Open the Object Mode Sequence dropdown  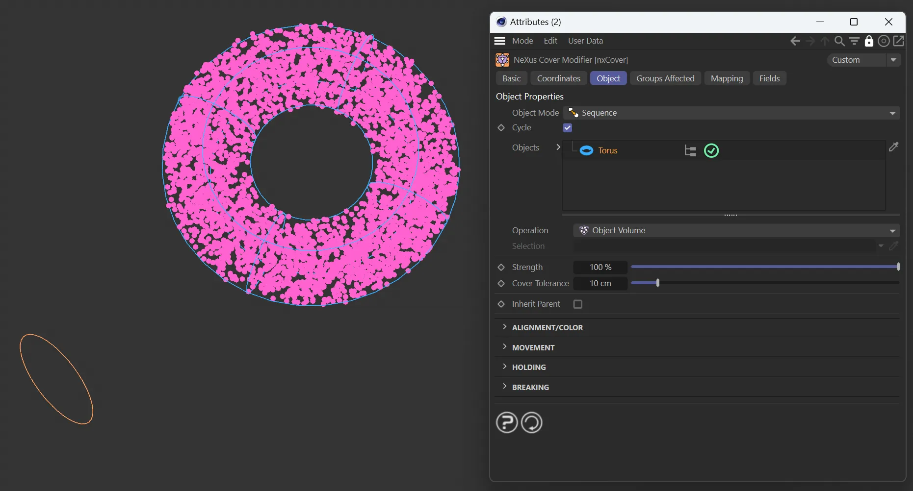[731, 113]
